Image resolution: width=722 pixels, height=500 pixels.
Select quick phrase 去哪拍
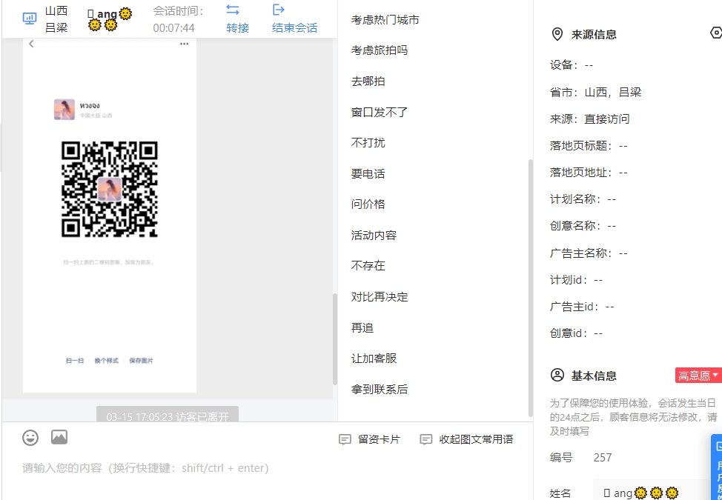coord(368,81)
